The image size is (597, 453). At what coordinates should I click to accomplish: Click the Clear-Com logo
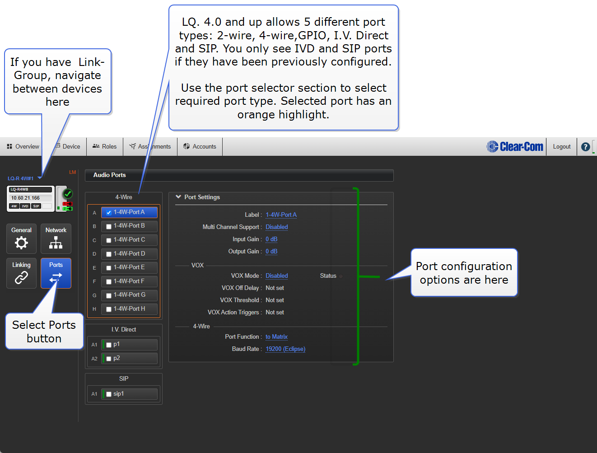click(x=515, y=147)
